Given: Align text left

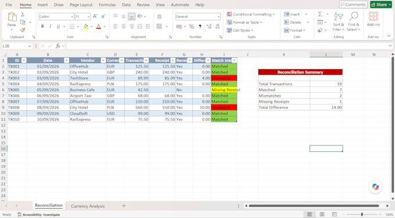Looking at the screenshot, I should pos(116,27).
